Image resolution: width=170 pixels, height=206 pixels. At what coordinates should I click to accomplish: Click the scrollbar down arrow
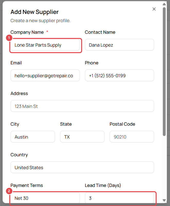164,200
